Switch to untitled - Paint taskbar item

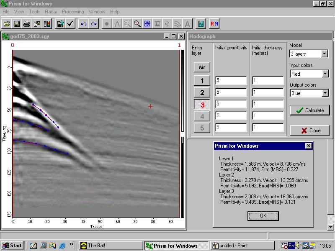pos(242,246)
